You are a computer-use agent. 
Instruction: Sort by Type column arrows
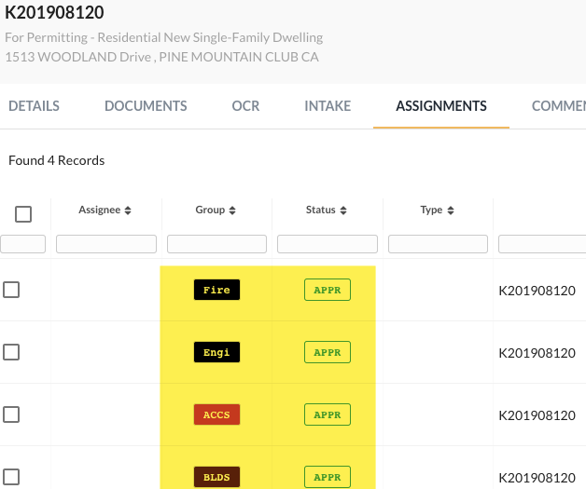click(450, 211)
